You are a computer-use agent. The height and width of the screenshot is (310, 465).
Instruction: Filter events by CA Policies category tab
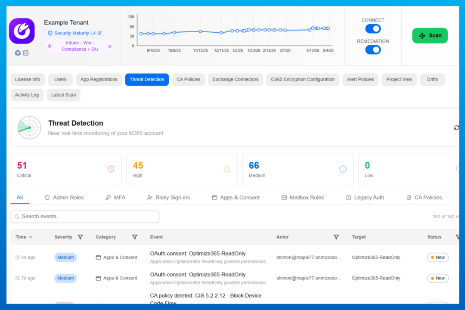pos(424,198)
